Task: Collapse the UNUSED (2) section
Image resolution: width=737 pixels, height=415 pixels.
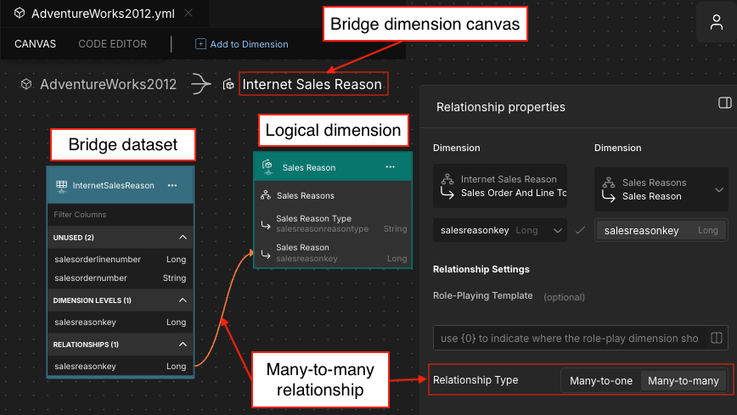Action: pos(183,238)
